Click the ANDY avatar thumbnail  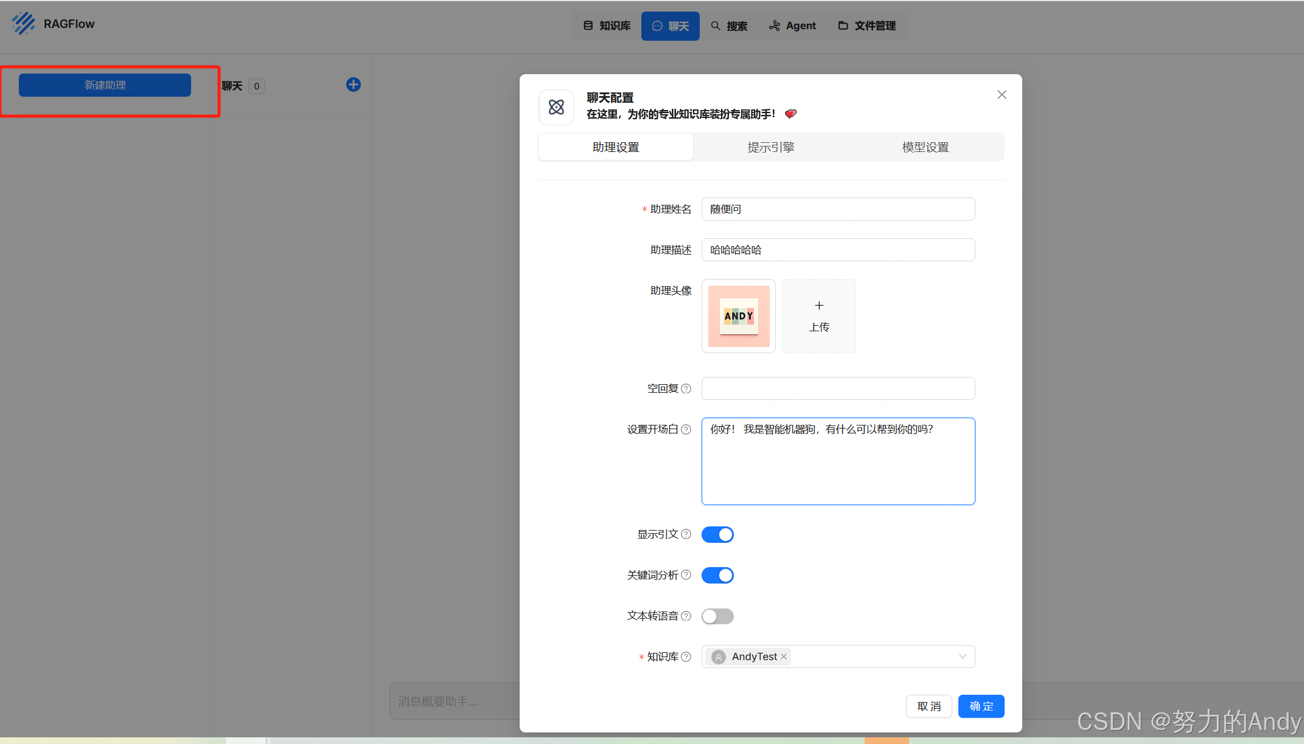(x=739, y=316)
